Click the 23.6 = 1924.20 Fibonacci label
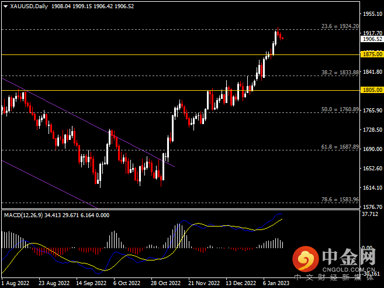 click(340, 26)
